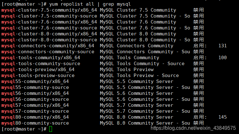Select repo id 'mysql-tools-community/x86_64'

41,58
